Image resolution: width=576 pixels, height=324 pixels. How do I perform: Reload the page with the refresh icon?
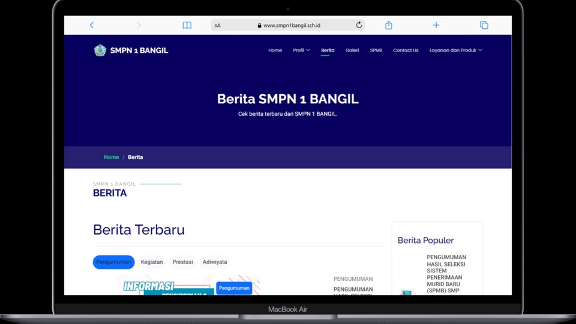coord(359,25)
